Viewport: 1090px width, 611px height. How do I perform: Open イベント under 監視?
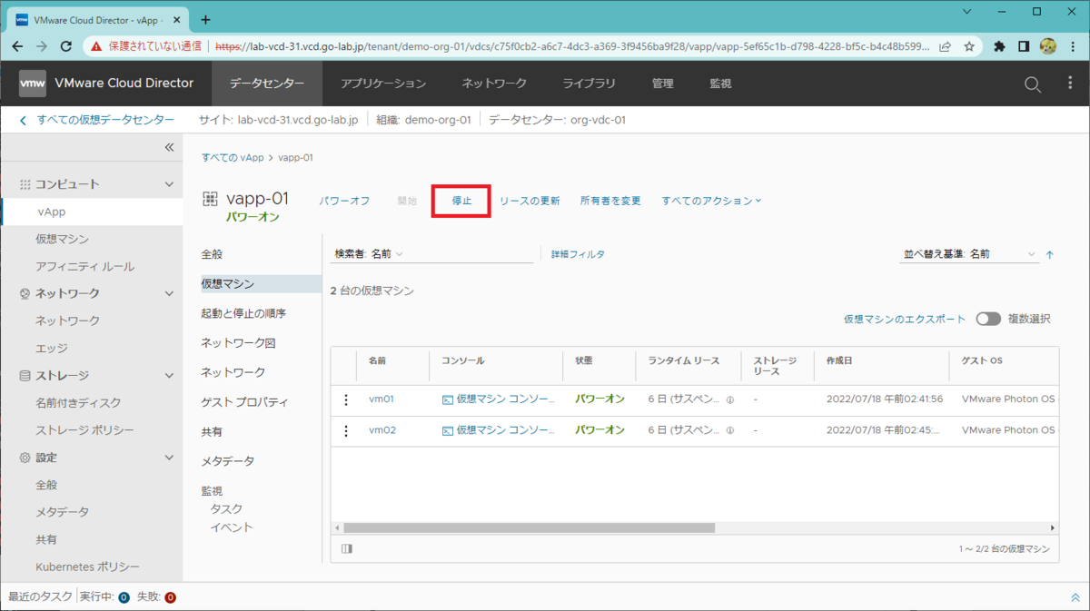tap(232, 527)
